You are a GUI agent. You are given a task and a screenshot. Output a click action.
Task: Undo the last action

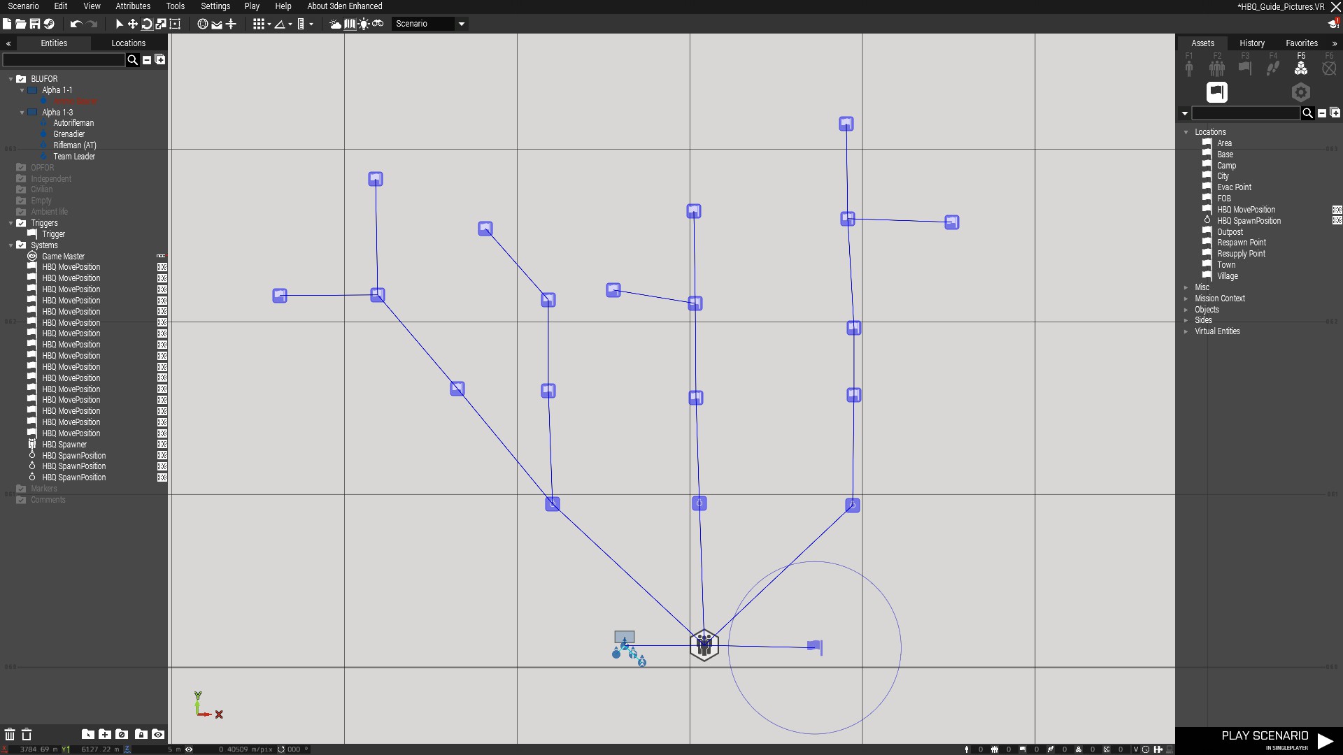click(76, 24)
